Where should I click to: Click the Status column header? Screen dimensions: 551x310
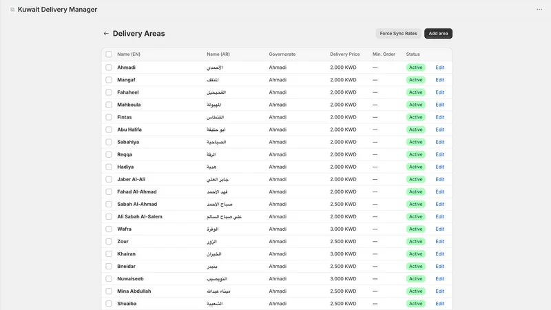[x=413, y=54]
